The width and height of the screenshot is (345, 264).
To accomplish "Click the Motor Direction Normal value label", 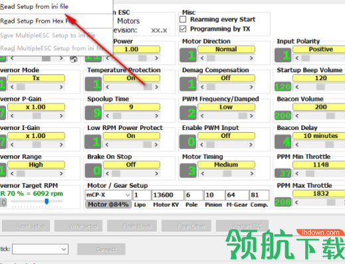I will tap(226, 49).
